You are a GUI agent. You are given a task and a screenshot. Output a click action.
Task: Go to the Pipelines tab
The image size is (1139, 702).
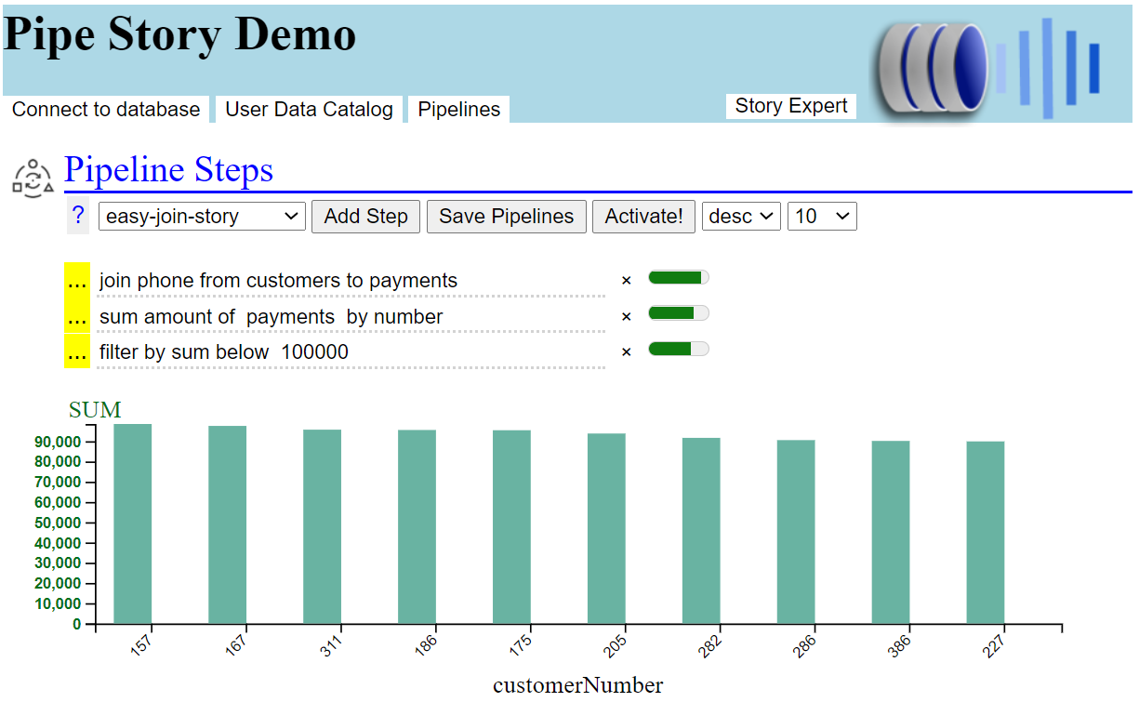tap(459, 110)
